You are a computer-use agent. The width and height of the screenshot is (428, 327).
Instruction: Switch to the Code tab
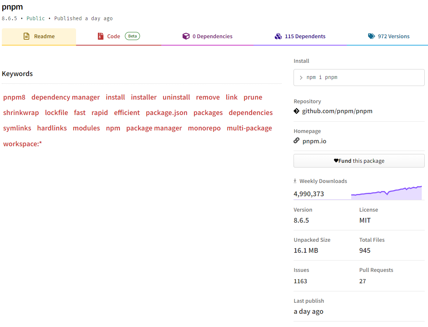click(x=119, y=37)
